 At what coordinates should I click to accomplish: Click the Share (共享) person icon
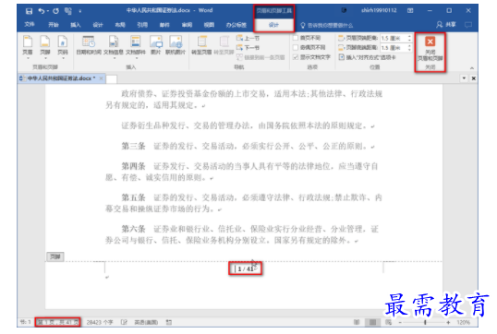pos(440,24)
